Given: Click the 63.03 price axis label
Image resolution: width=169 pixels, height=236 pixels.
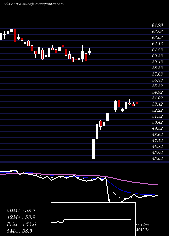Looking at the screenshot, I should coord(157,38).
